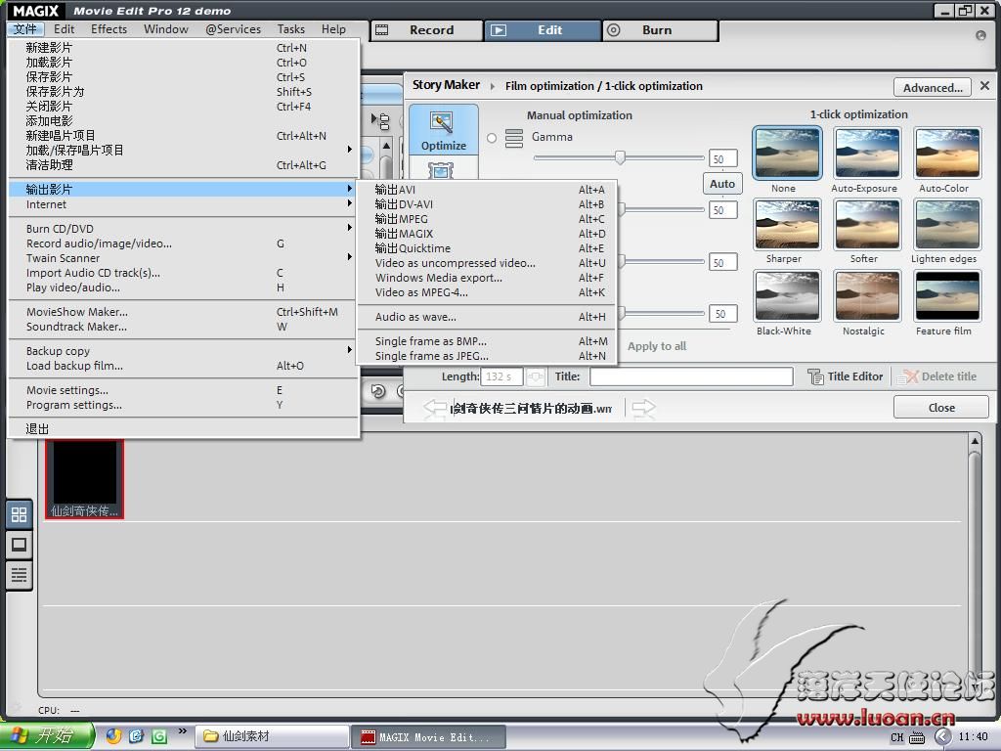Click the Edit mode button
The width and height of the screenshot is (1001, 751).
coord(543,30)
